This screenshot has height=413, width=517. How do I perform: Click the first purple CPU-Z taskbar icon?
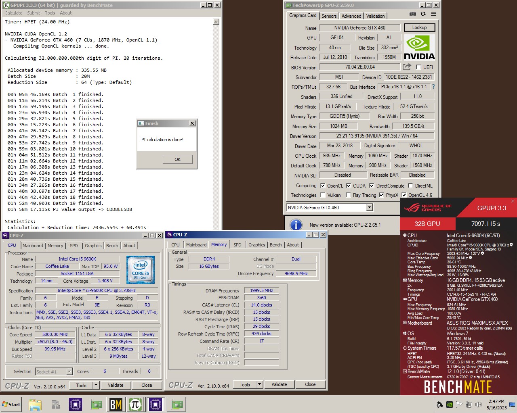pyautogui.click(x=75, y=404)
